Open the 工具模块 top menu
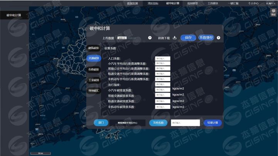The width and height of the screenshot is (278, 156). [x=213, y=3]
